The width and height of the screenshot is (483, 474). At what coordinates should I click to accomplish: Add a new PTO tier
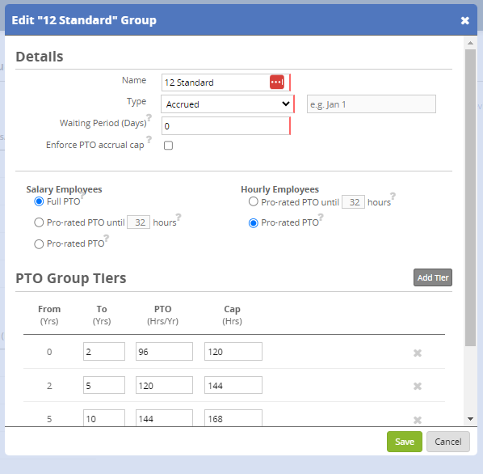pos(432,277)
